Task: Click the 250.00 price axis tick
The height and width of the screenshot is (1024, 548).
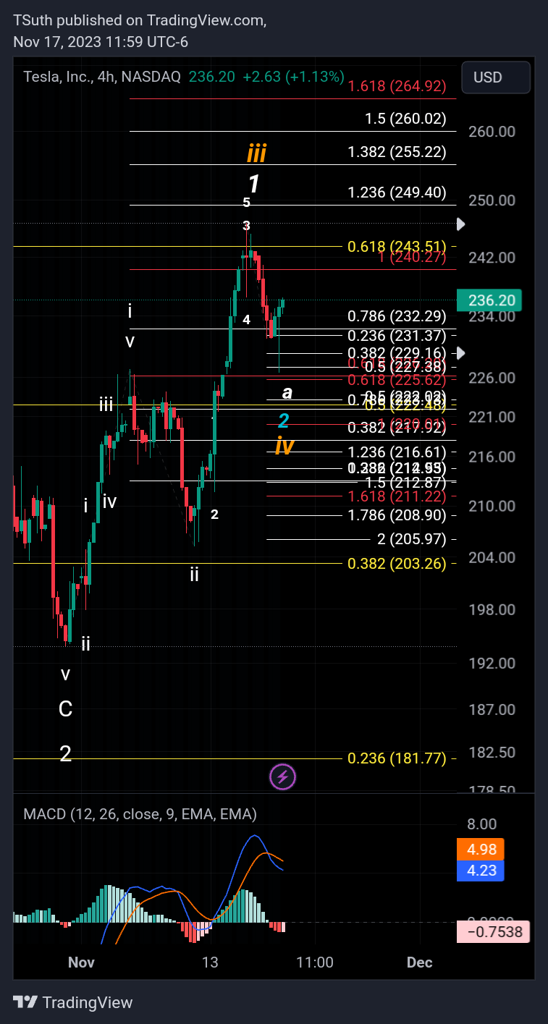Action: tap(492, 200)
